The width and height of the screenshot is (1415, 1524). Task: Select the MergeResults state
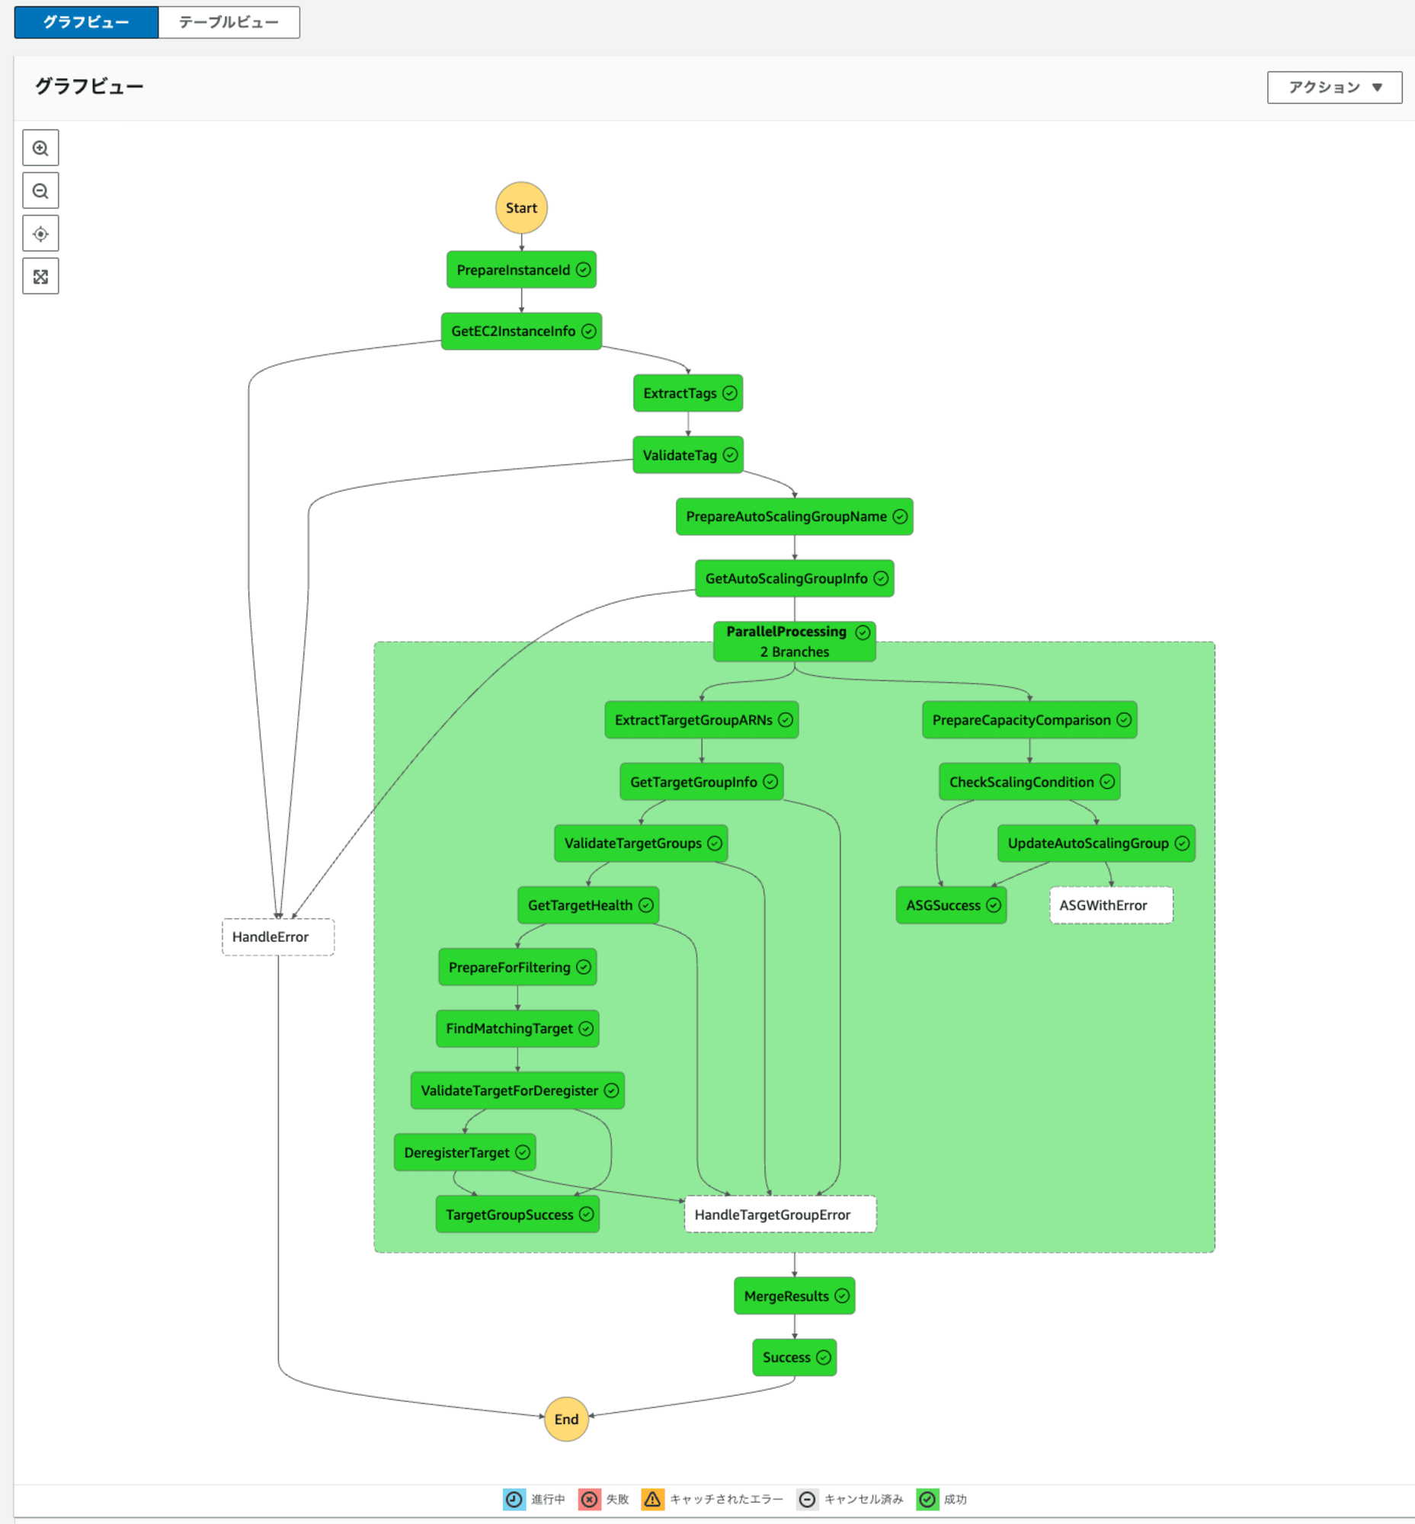[x=794, y=1296]
